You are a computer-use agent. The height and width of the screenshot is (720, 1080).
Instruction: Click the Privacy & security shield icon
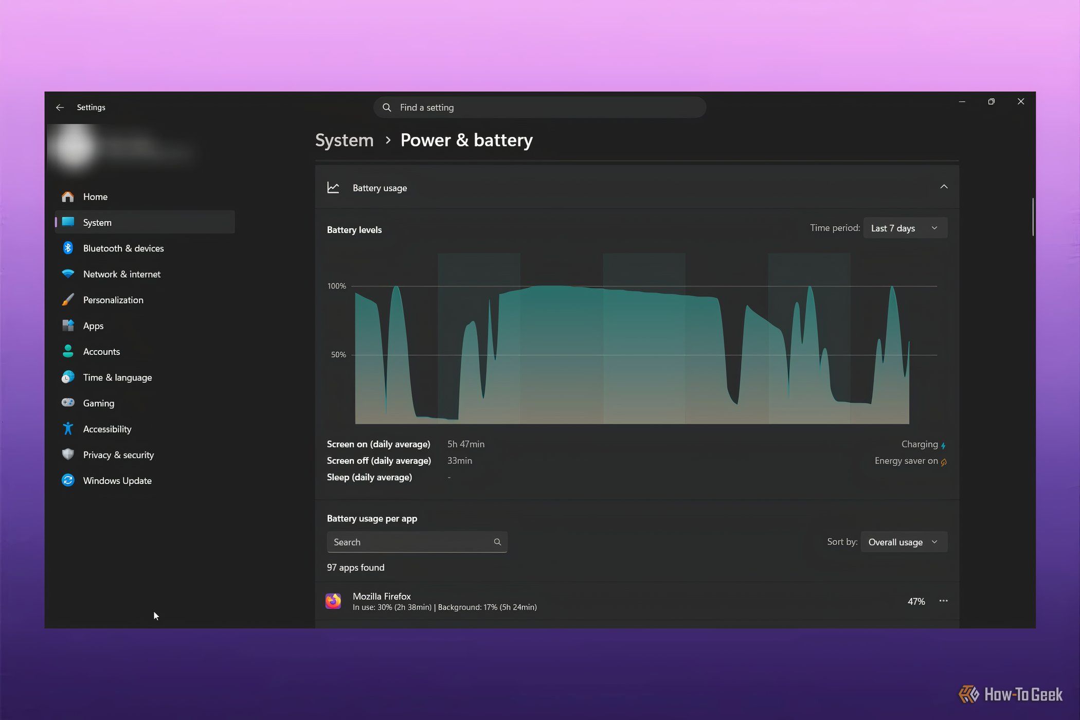pyautogui.click(x=68, y=454)
